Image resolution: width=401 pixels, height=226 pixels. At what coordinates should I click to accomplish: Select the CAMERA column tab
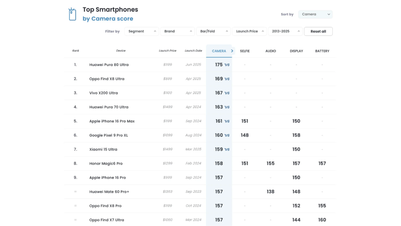tap(219, 51)
